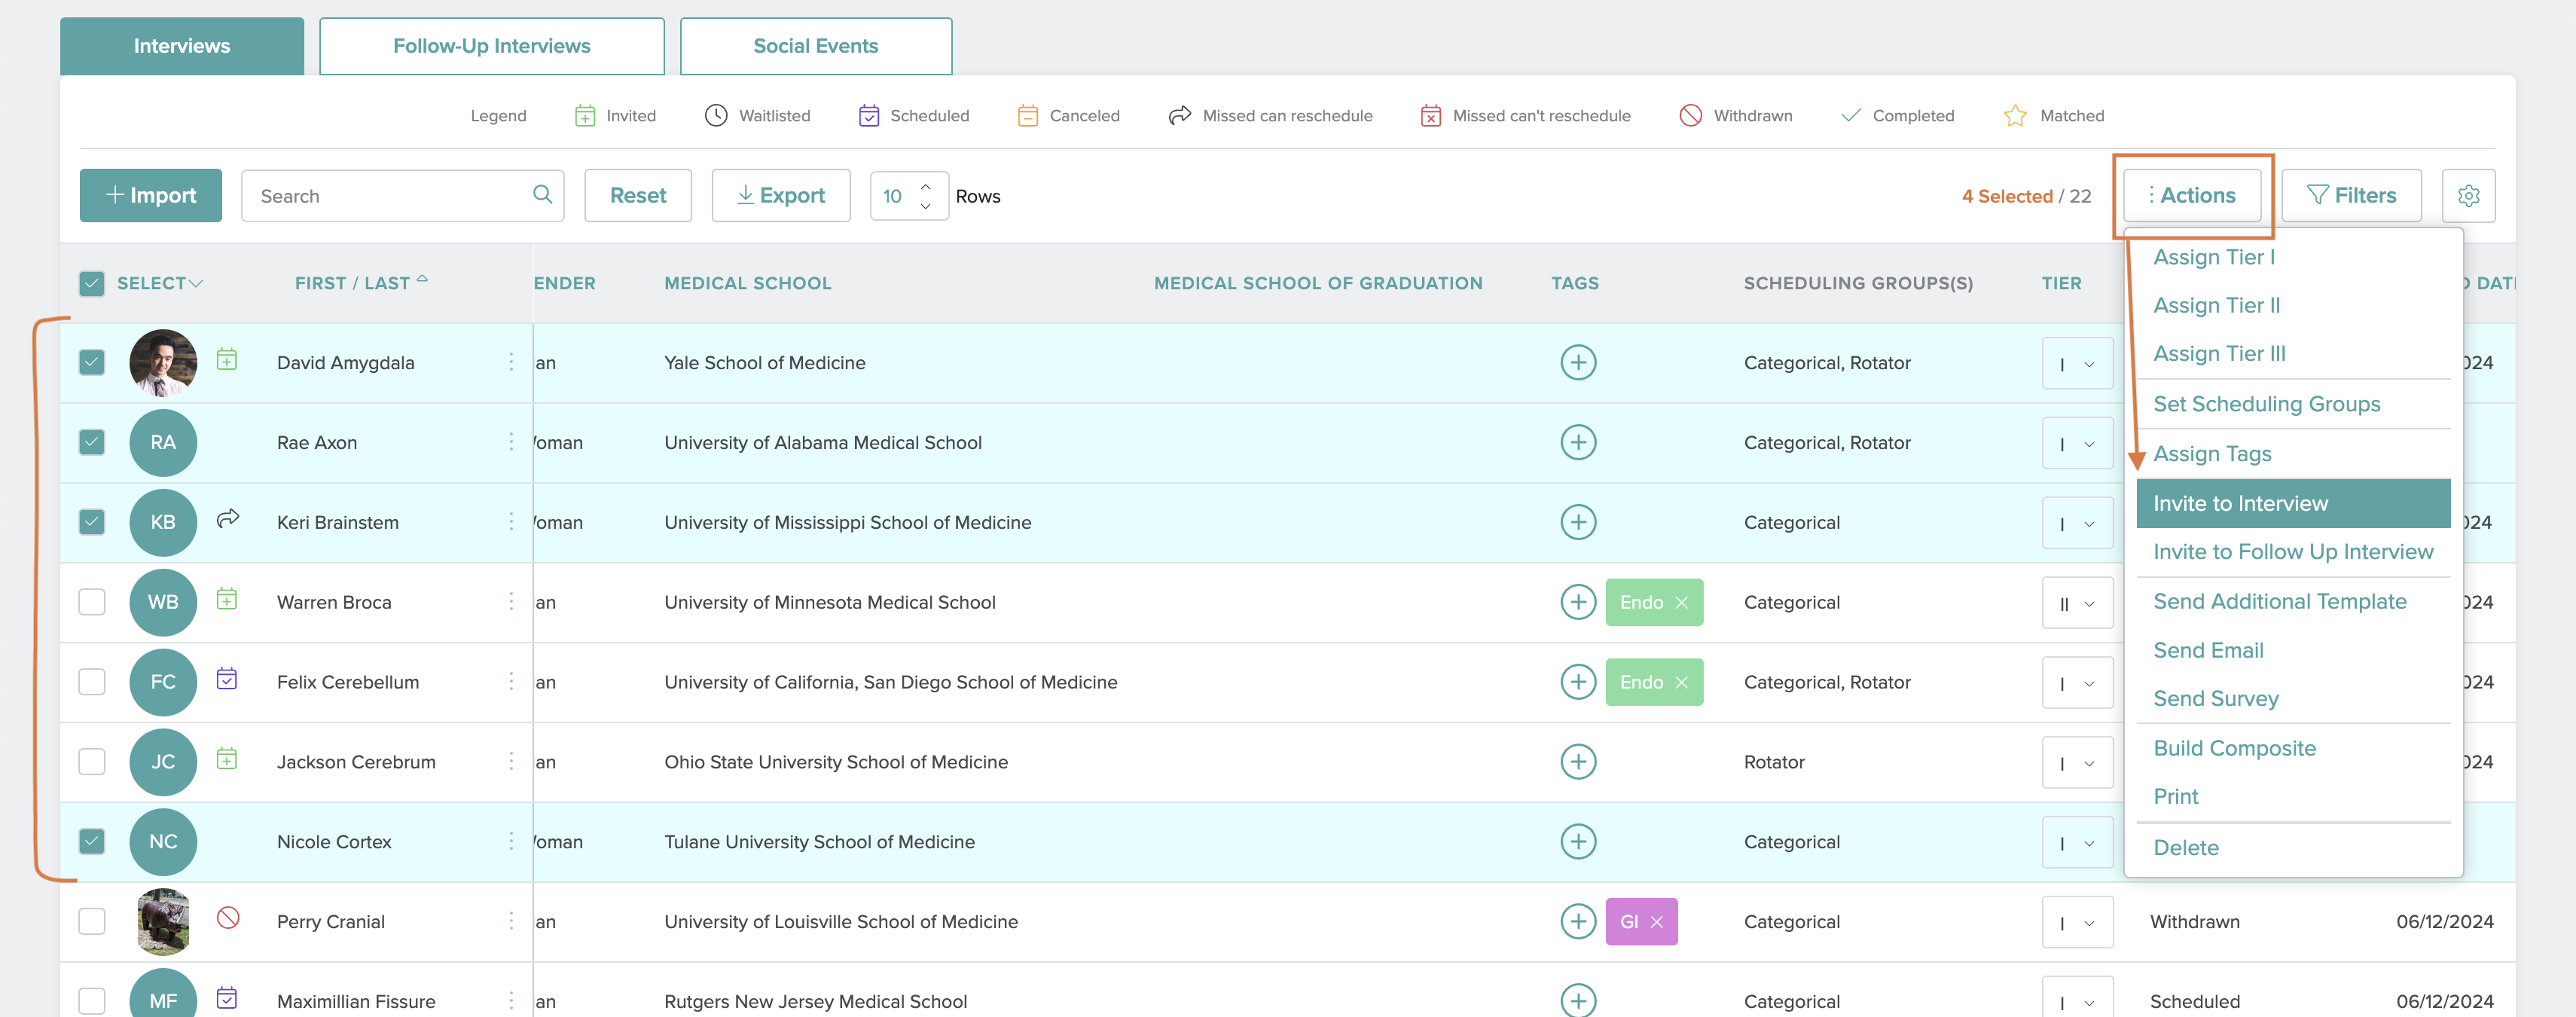The height and width of the screenshot is (1017, 2576).
Task: Open the tier dropdown for Nicole Cortex
Action: point(2077,843)
